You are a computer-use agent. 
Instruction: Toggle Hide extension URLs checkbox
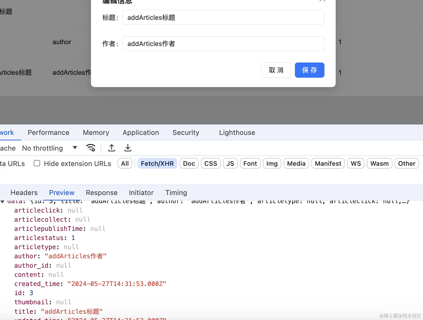(37, 163)
